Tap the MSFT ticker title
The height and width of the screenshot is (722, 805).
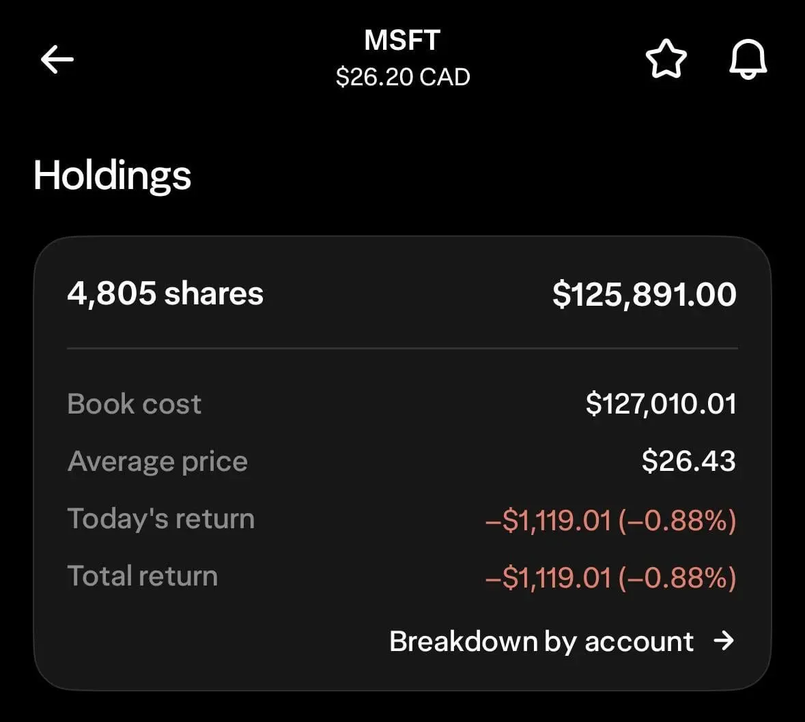(402, 40)
